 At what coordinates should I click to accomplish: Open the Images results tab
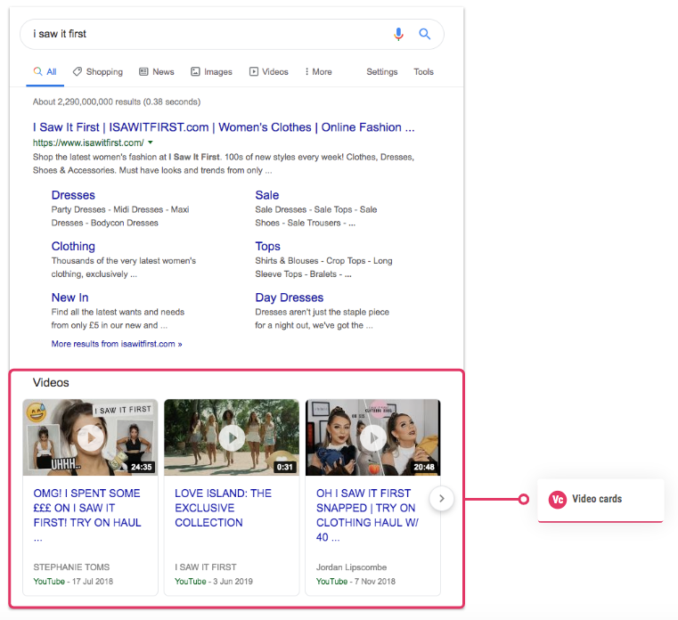pos(211,72)
